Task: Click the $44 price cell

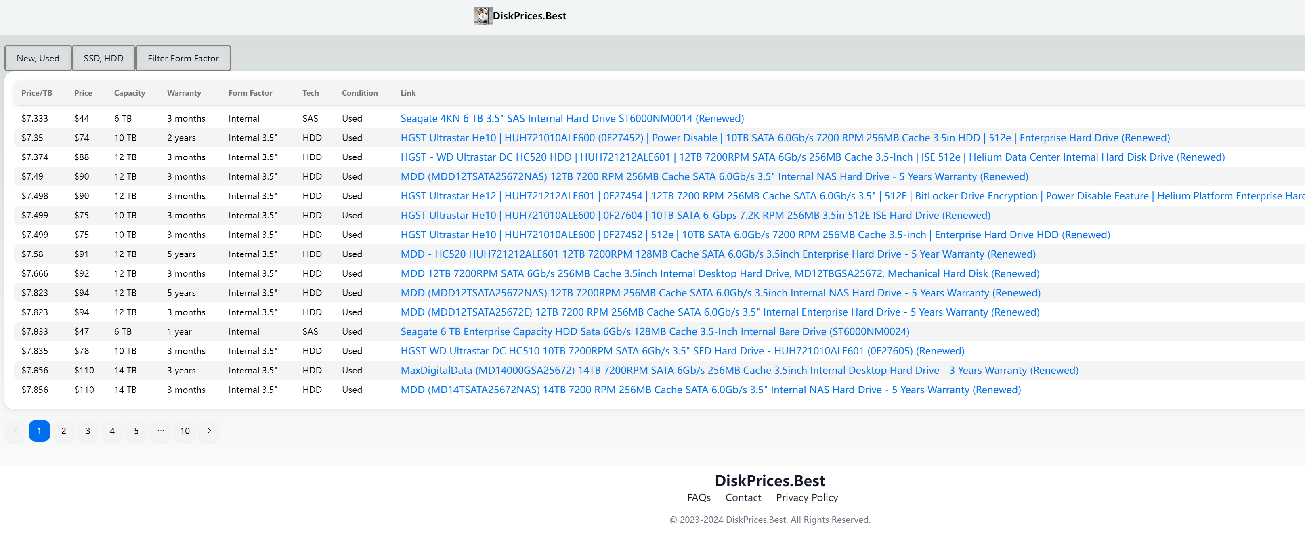Action: click(82, 119)
